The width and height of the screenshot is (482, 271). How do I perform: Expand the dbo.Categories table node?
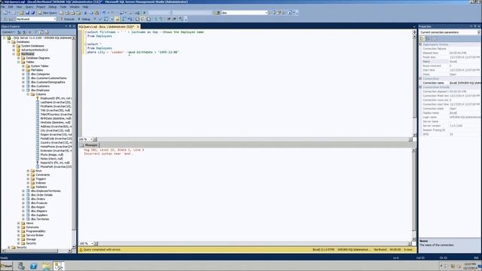pyautogui.click(x=23, y=74)
